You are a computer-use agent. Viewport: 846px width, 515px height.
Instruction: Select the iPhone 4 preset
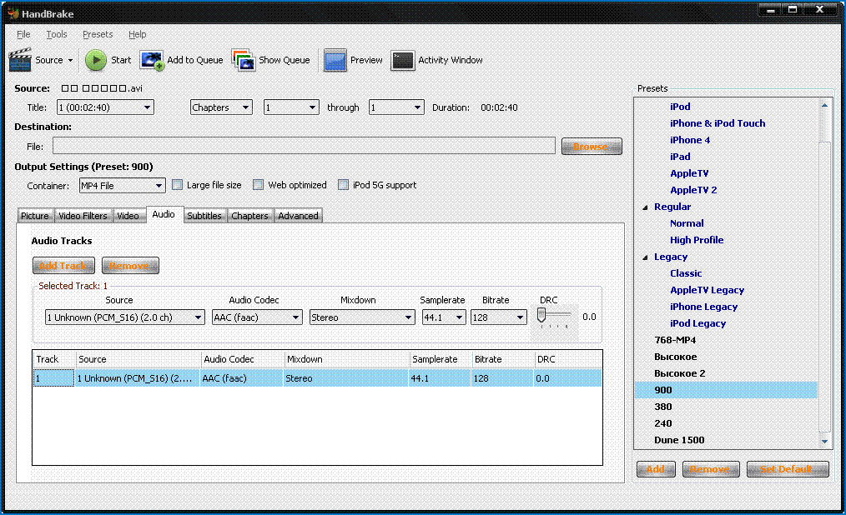(690, 140)
